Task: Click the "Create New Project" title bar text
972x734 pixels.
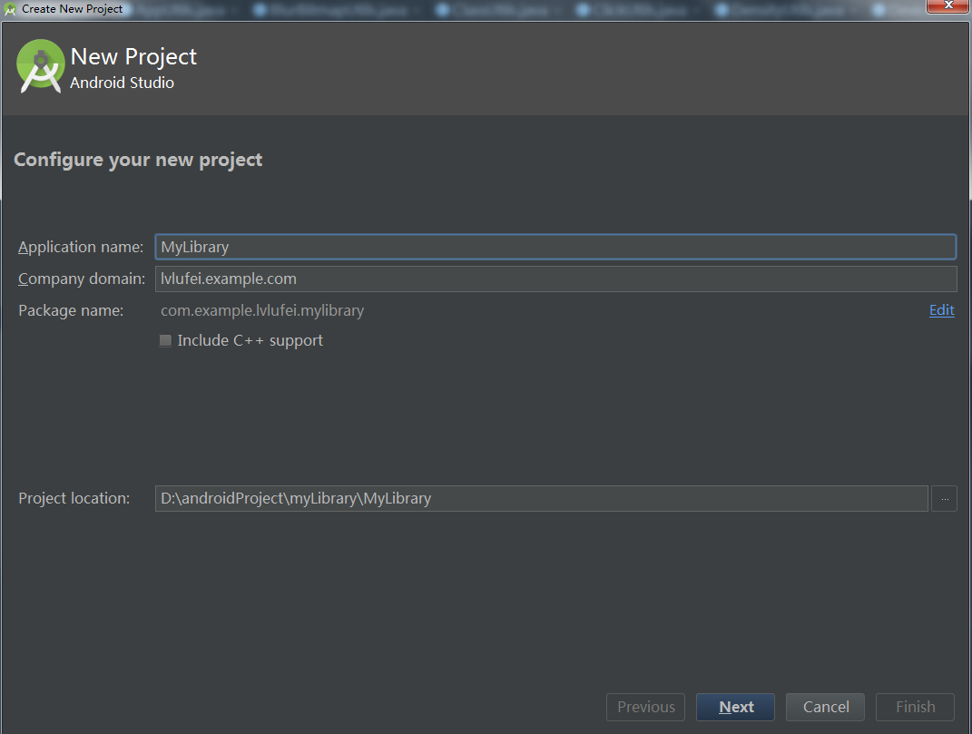Action: click(x=72, y=9)
